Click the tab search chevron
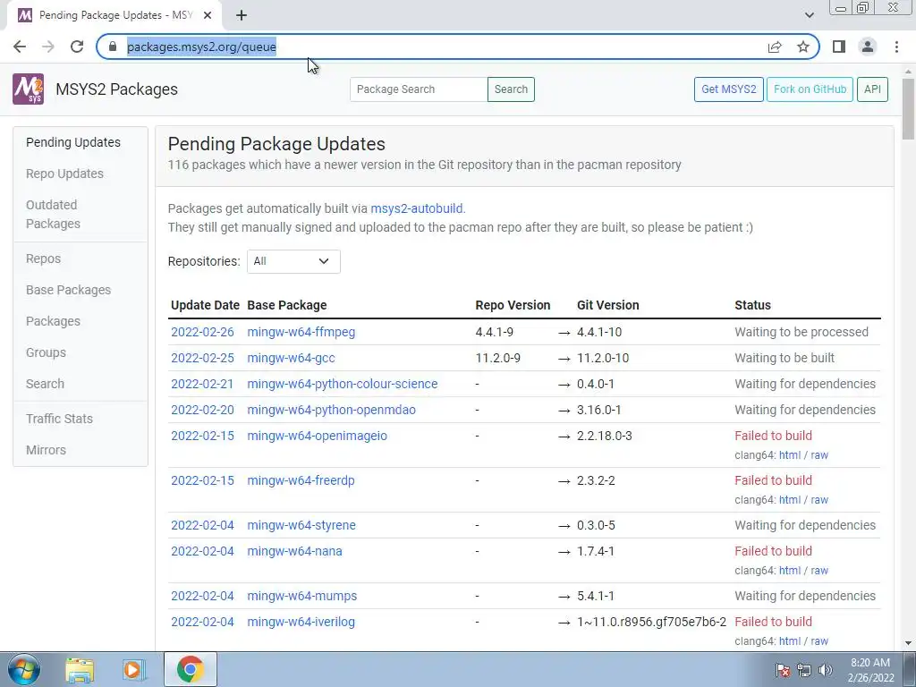This screenshot has height=687, width=916. coord(809,15)
